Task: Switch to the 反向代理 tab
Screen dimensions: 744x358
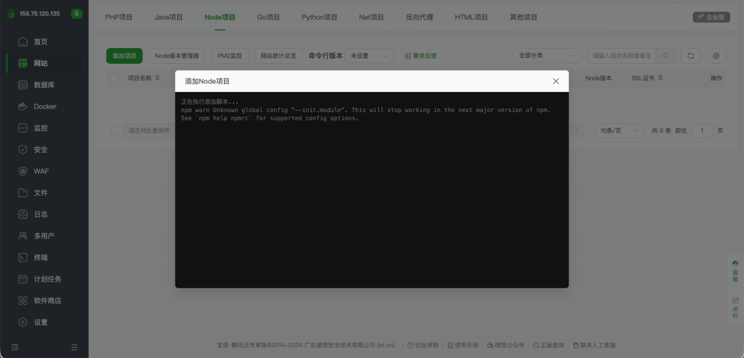Action: coord(420,17)
